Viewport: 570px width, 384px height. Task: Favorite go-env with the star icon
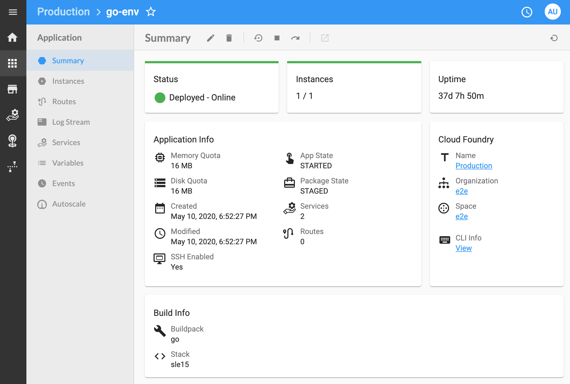click(151, 12)
